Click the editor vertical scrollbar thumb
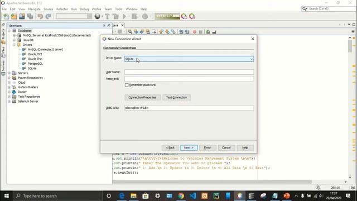The image size is (357, 201). tap(350, 46)
